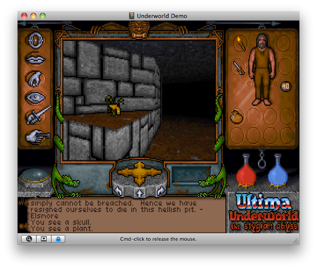The image size is (317, 269).
Task: Click the move-forward arrow button
Action: coord(139,192)
